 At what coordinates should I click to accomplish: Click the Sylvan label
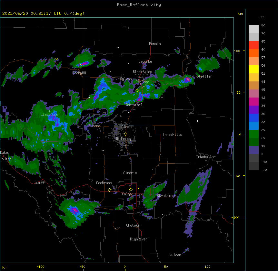[x=126, y=79]
